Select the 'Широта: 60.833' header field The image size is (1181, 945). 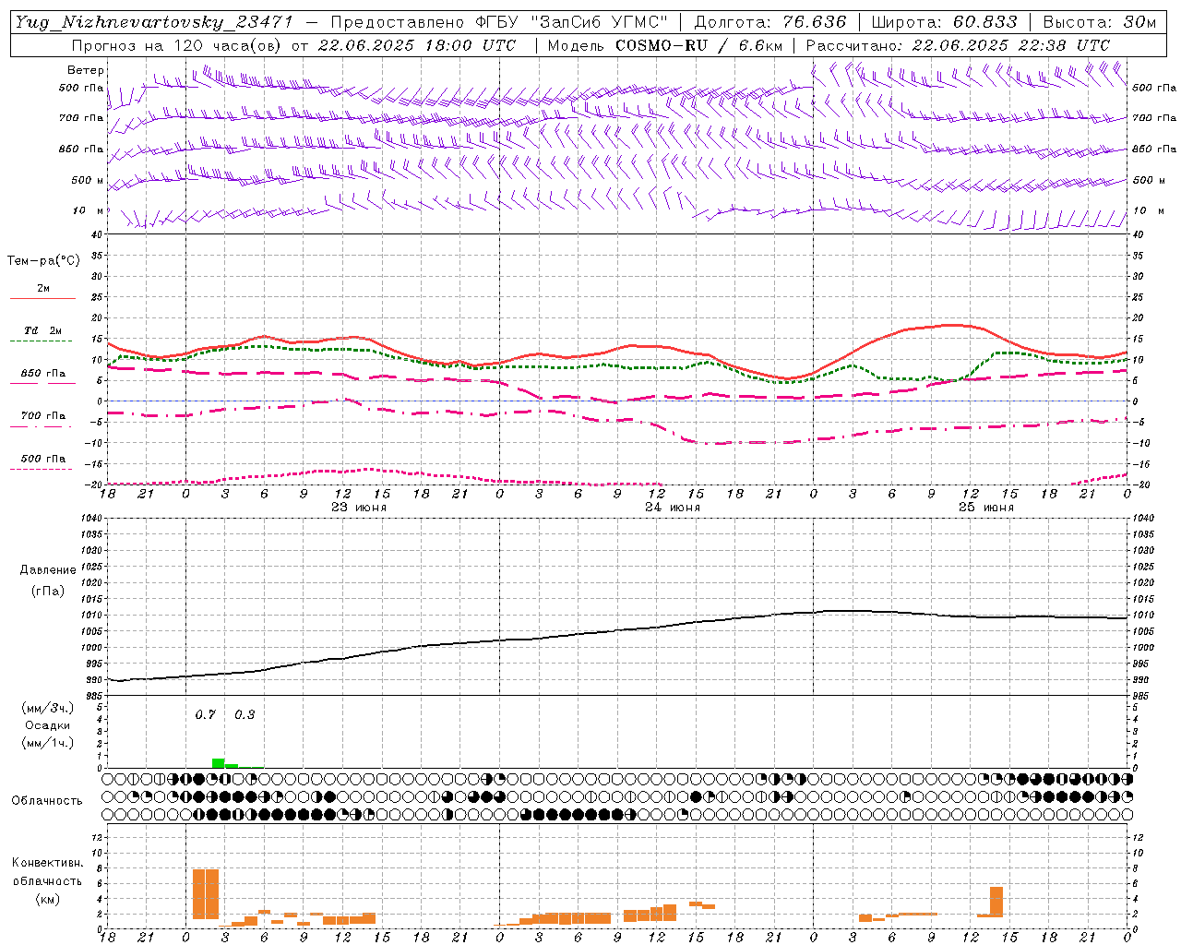click(x=944, y=22)
